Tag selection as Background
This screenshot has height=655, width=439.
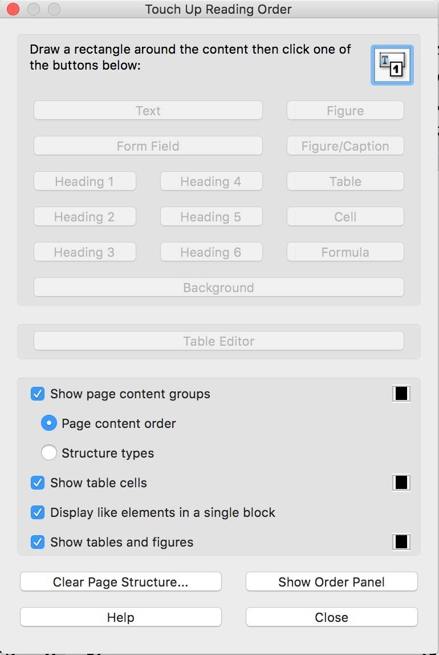[x=218, y=288]
